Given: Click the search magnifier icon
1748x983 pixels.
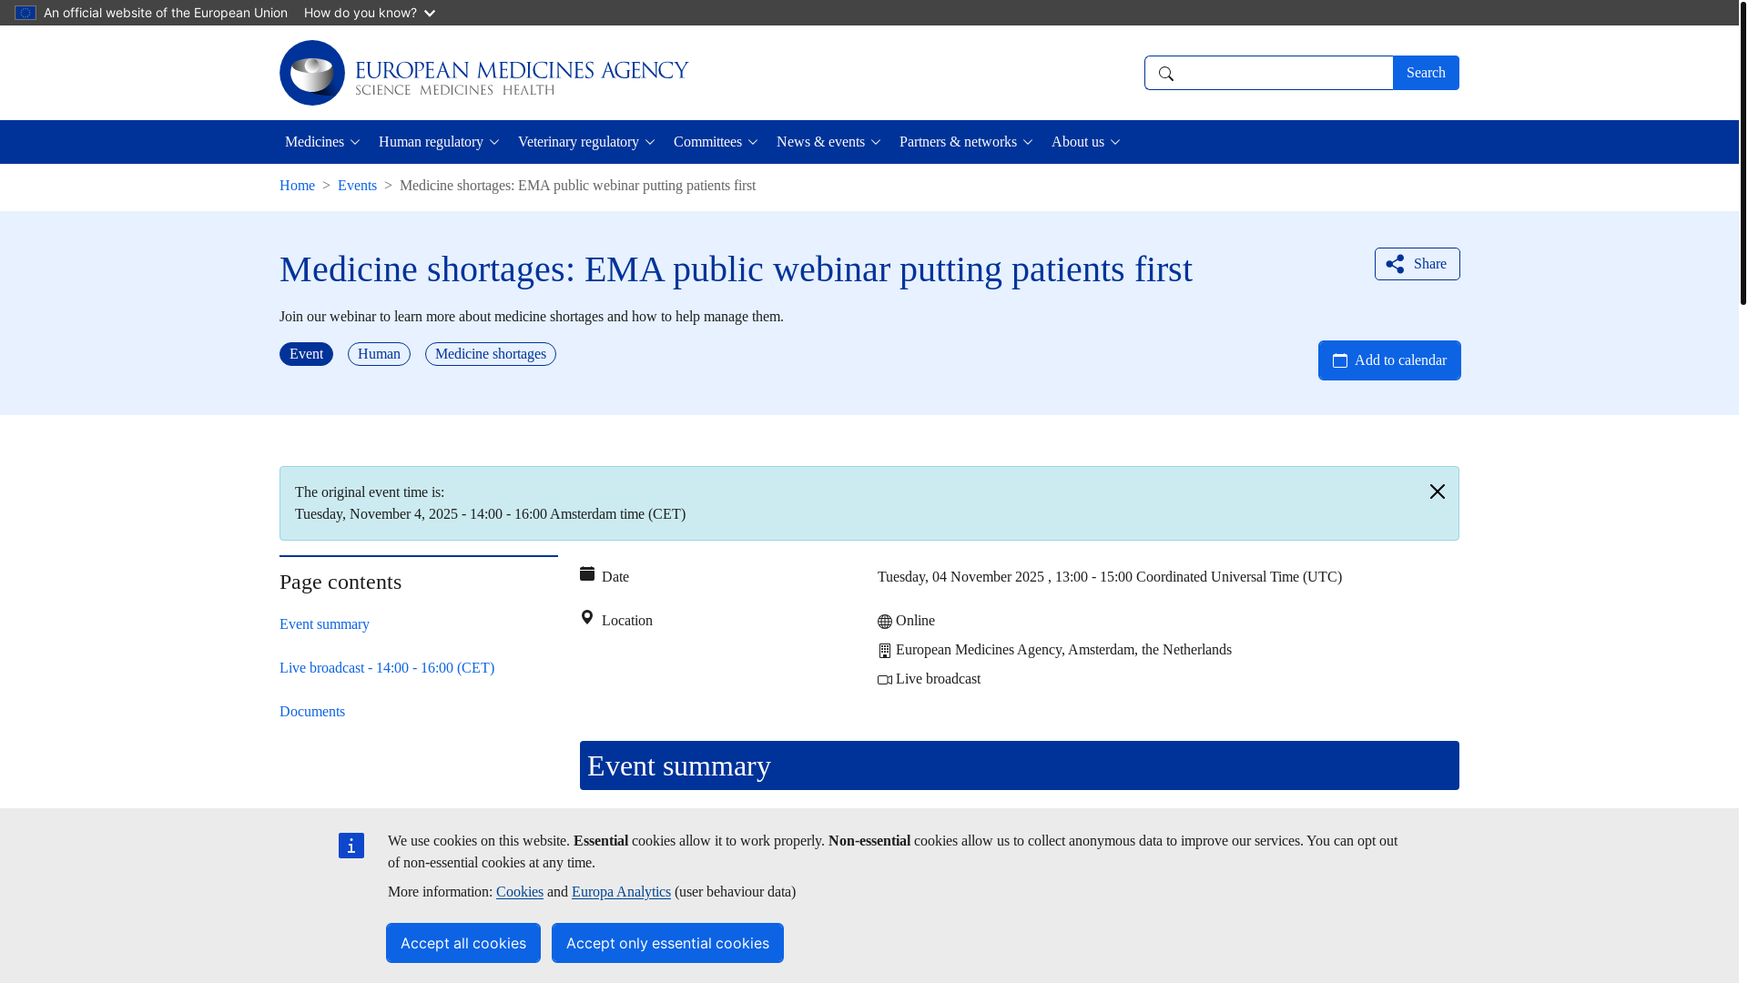Looking at the screenshot, I should point(1165,74).
